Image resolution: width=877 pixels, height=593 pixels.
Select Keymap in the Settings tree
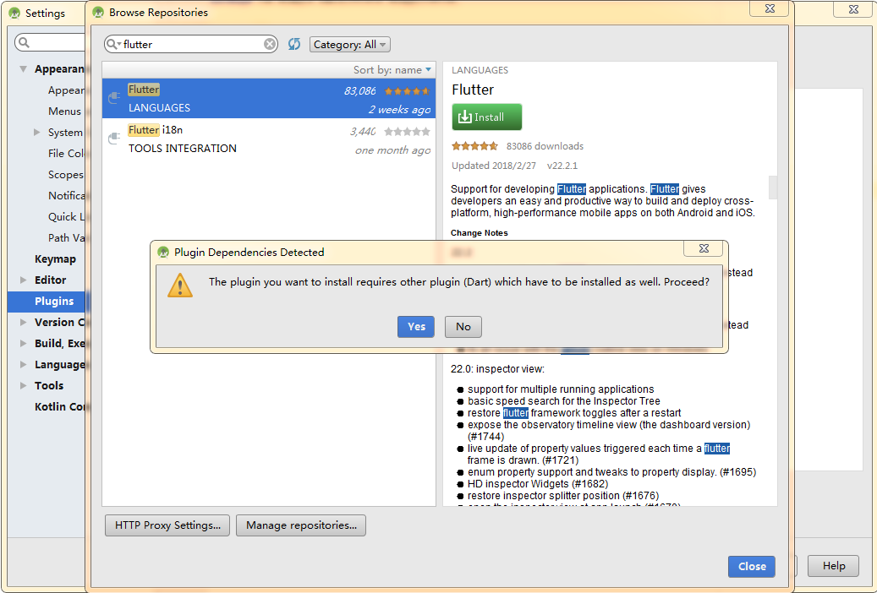tap(55, 259)
